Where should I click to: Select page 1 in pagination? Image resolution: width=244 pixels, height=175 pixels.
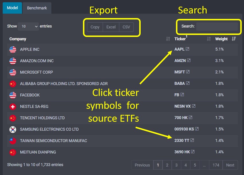tap(158, 165)
